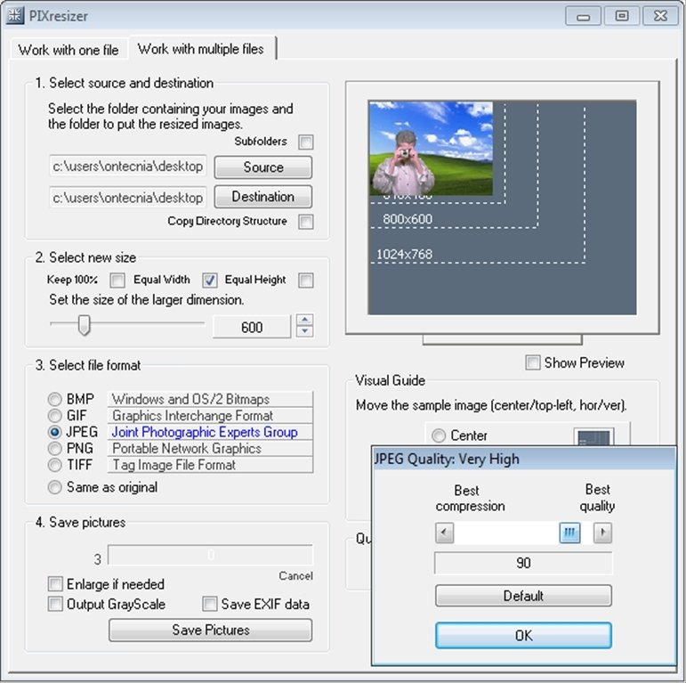Maximize the PIXresizer window
This screenshot has height=683, width=686.
(622, 16)
